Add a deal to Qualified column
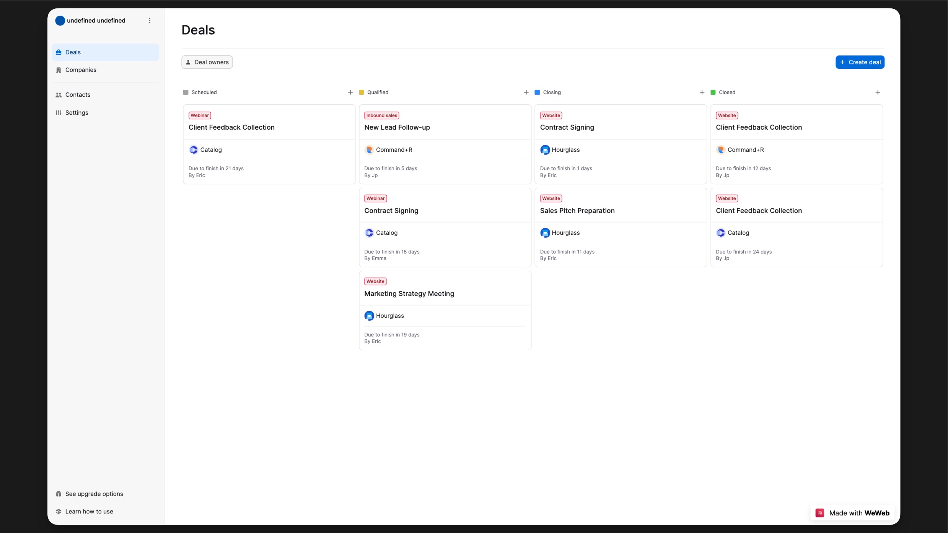 pyautogui.click(x=526, y=92)
